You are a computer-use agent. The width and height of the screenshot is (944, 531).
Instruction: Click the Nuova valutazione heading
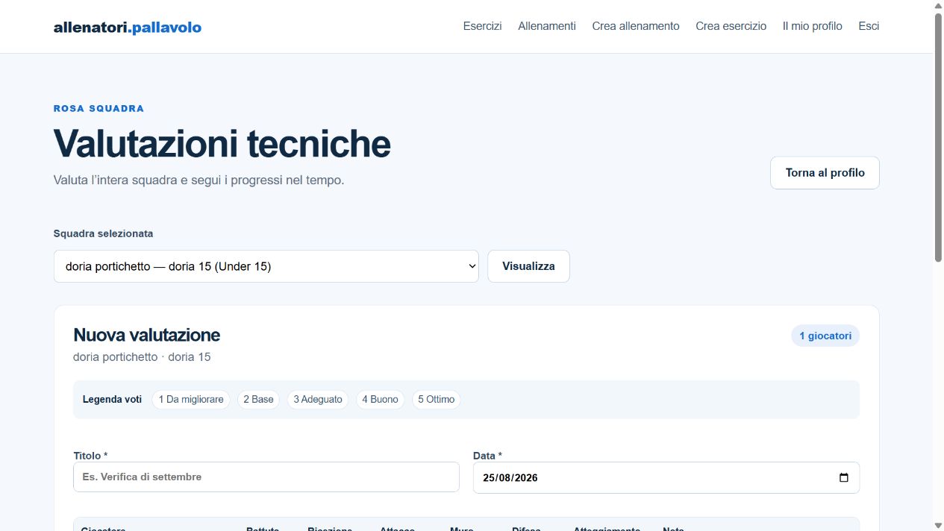pyautogui.click(x=146, y=335)
